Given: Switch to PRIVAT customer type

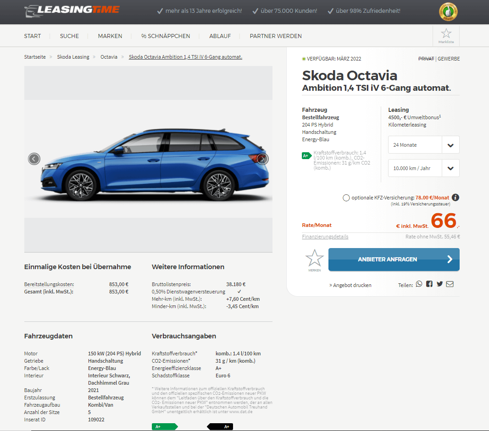Looking at the screenshot, I should tap(426, 59).
